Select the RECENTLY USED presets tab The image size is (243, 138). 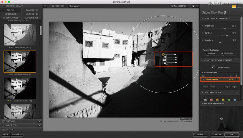tap(11, 18)
